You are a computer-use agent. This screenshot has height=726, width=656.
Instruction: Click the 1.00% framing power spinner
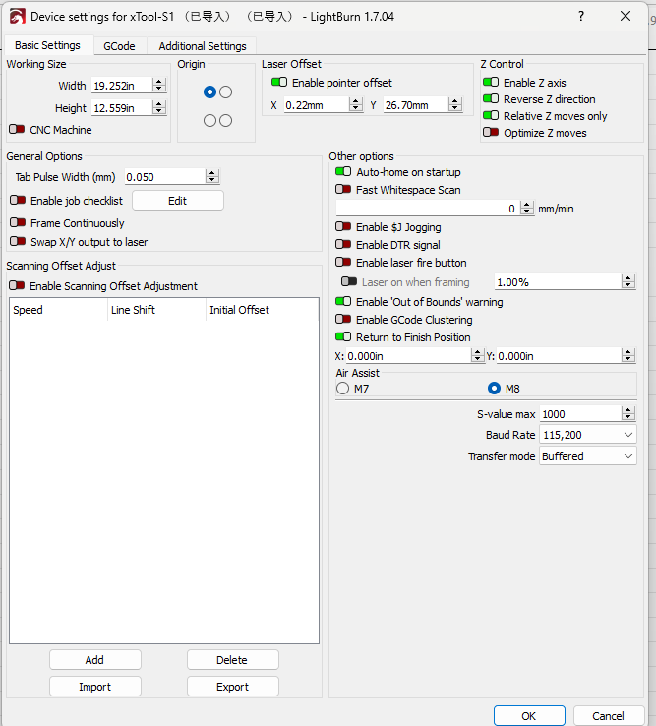click(628, 281)
